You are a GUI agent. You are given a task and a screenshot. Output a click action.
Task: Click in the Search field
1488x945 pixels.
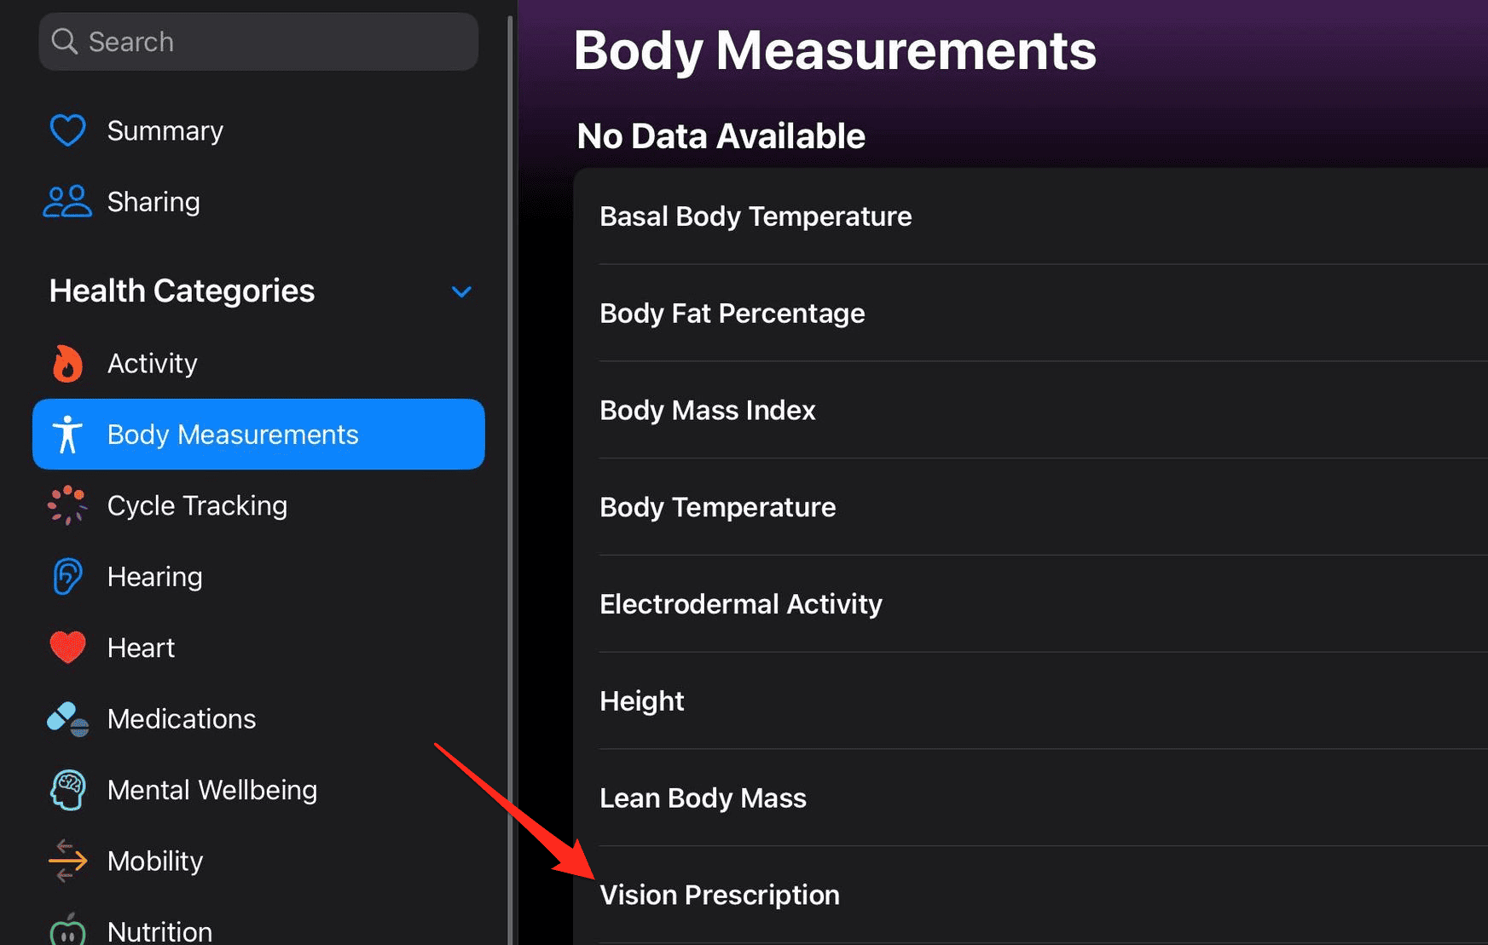[x=258, y=42]
